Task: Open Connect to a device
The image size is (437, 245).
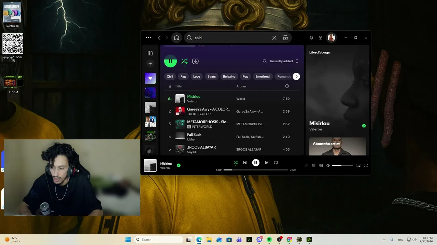Action: pyautogui.click(x=321, y=166)
